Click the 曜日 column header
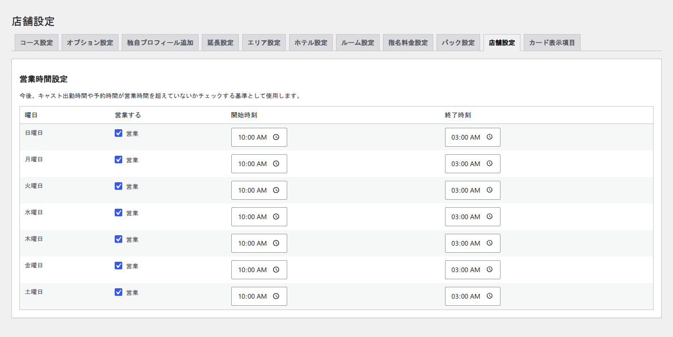The image size is (673, 337). [x=31, y=115]
